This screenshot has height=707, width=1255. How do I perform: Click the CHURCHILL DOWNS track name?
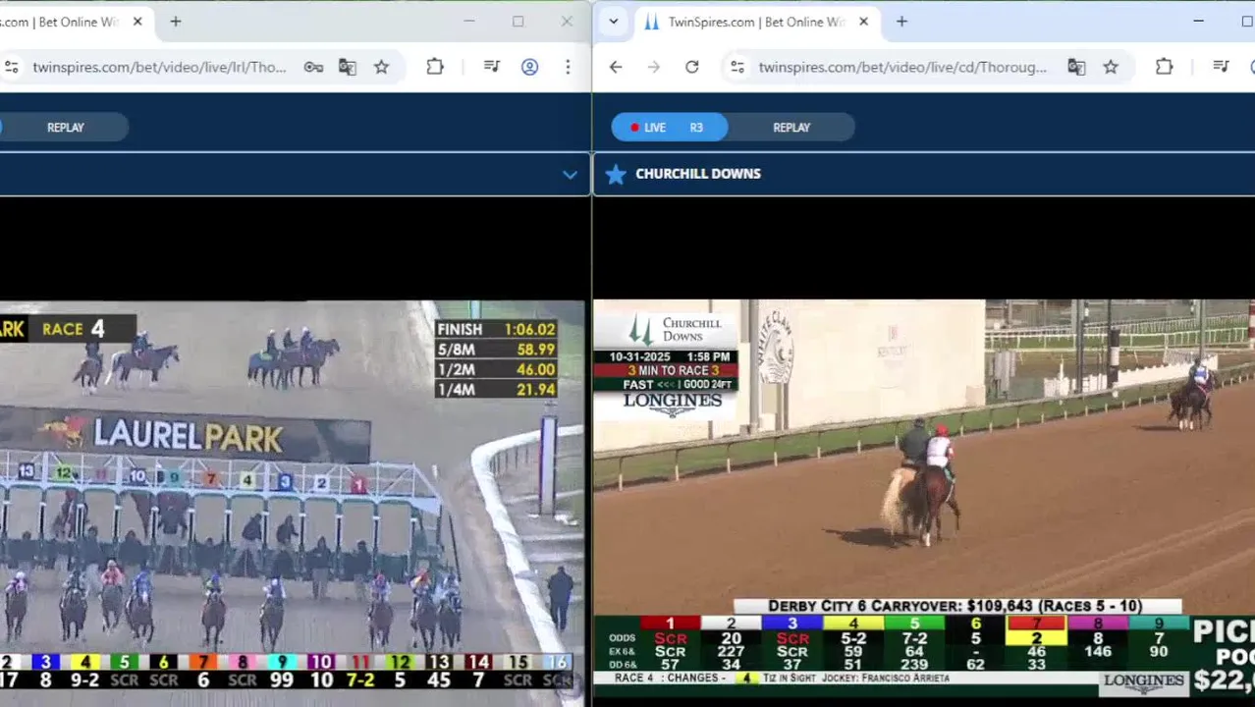click(698, 174)
